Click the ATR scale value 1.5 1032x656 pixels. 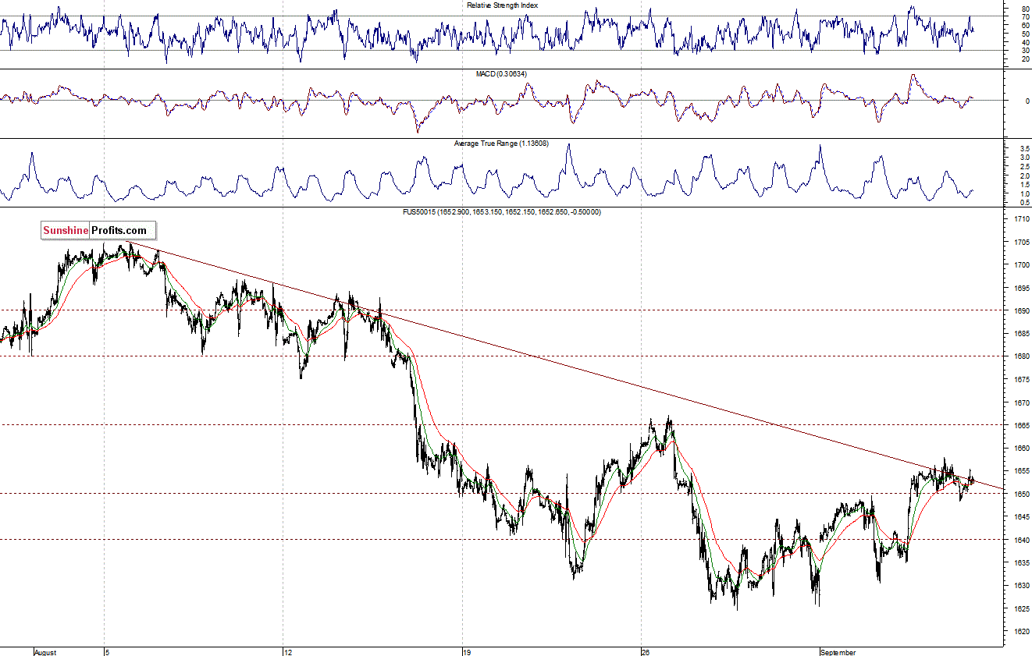point(1023,185)
